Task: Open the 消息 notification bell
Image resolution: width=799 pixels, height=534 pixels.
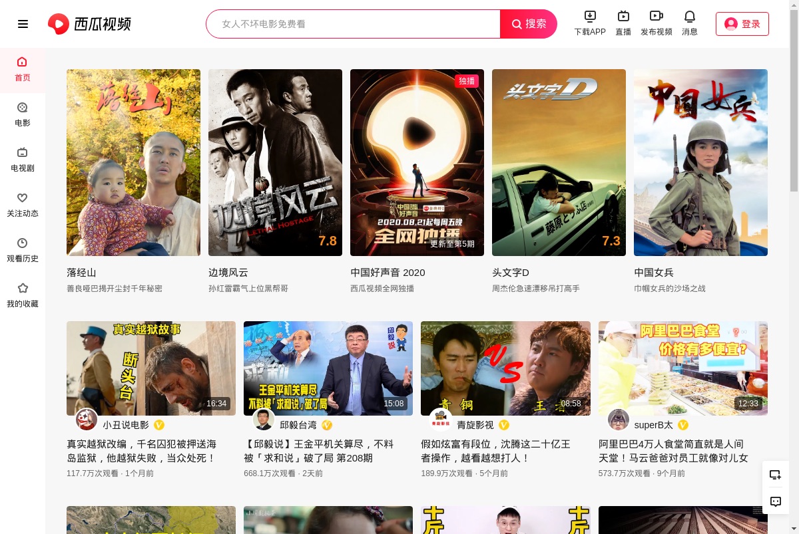Action: click(x=690, y=16)
